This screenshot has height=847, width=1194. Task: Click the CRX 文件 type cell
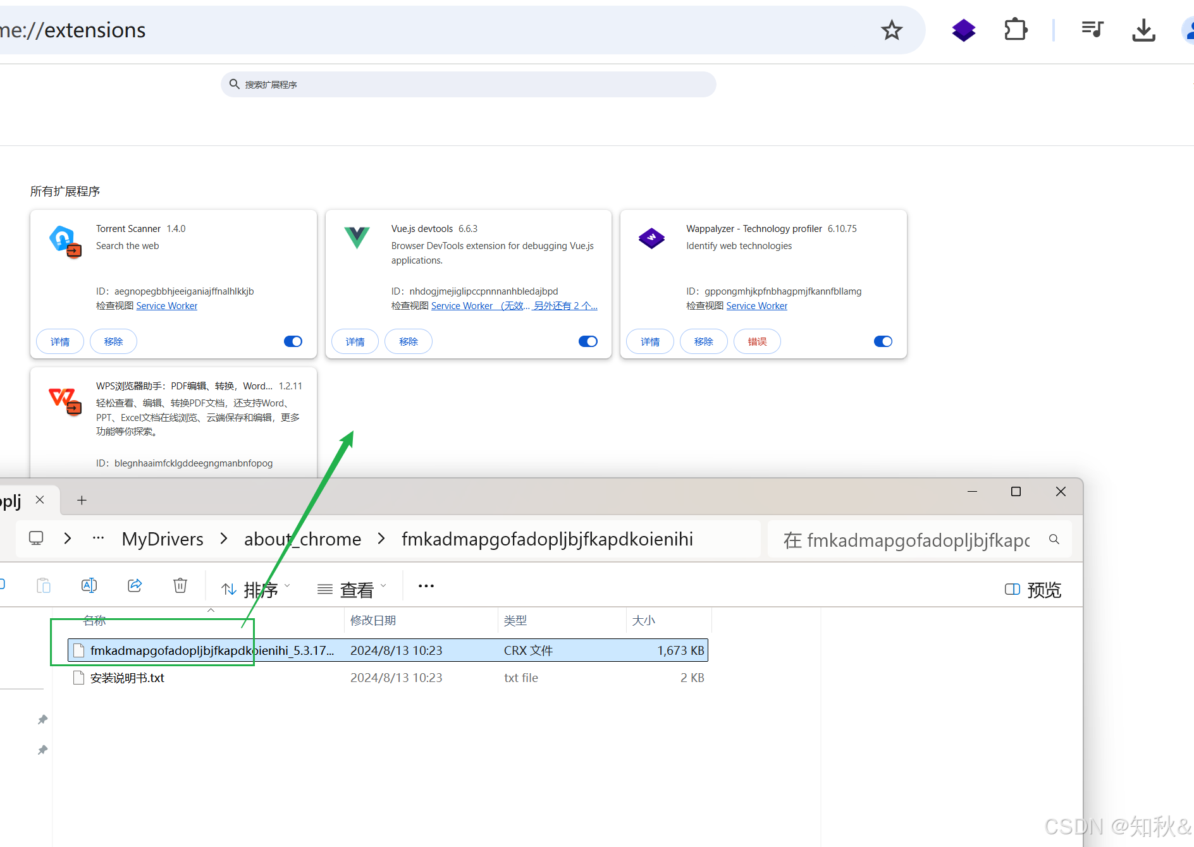tap(528, 650)
